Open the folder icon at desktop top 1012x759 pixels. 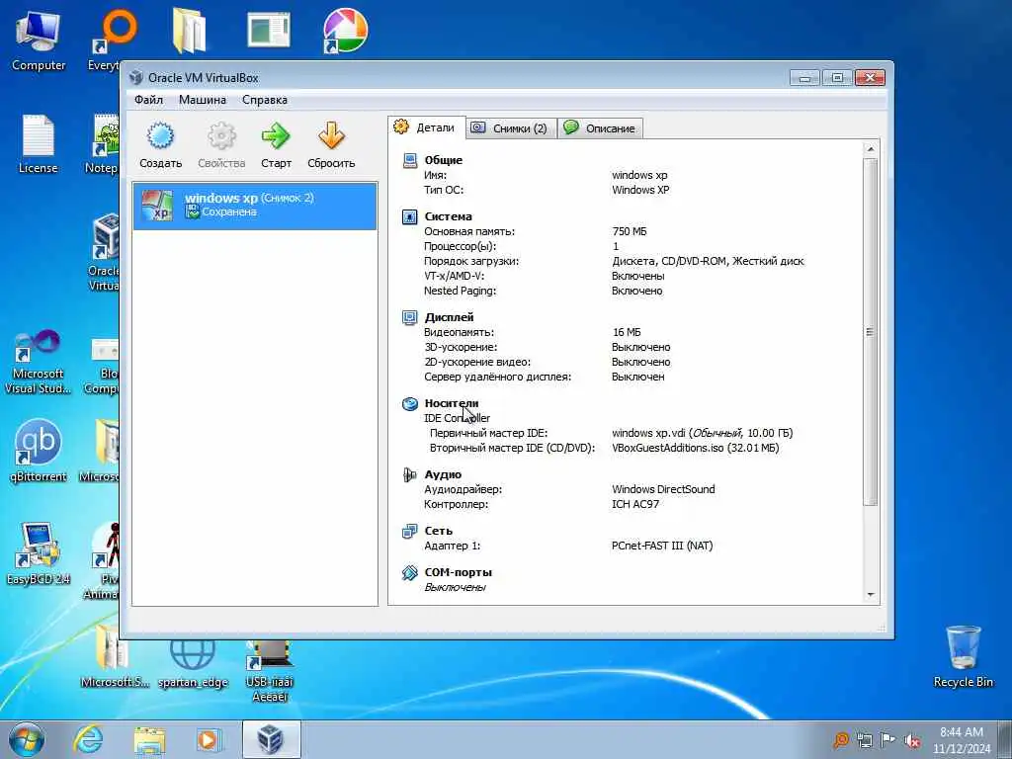[x=189, y=31]
